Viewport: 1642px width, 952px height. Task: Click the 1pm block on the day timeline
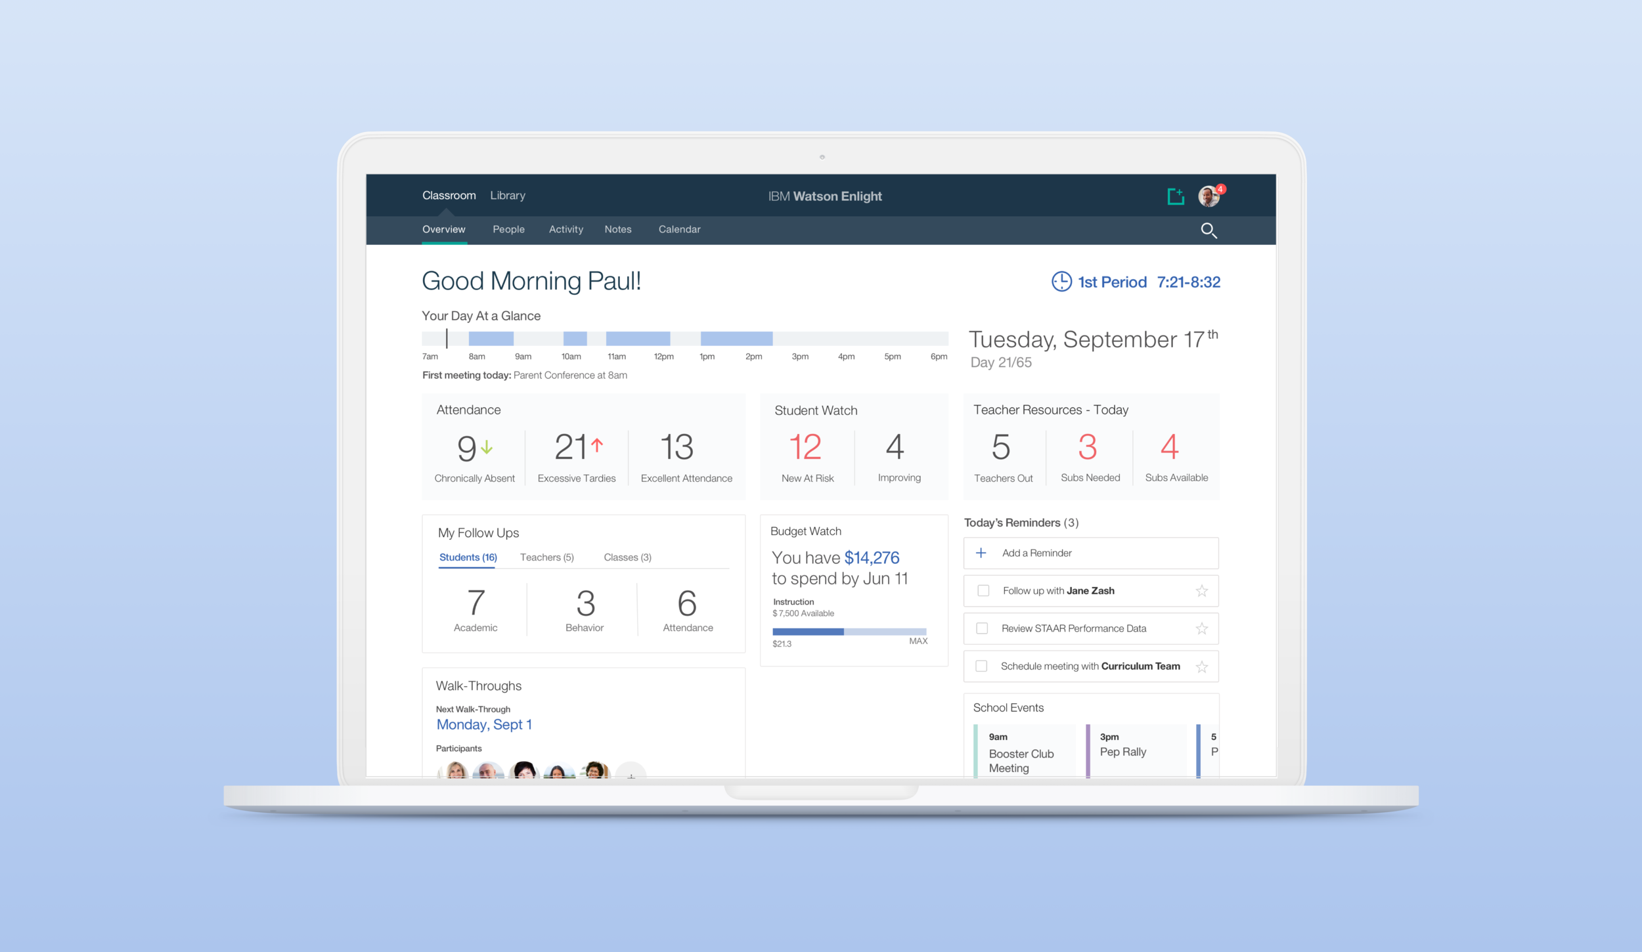point(736,339)
